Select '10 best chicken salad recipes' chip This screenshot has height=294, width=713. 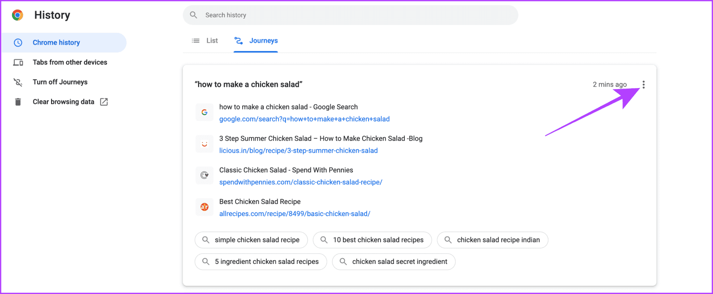click(x=372, y=240)
